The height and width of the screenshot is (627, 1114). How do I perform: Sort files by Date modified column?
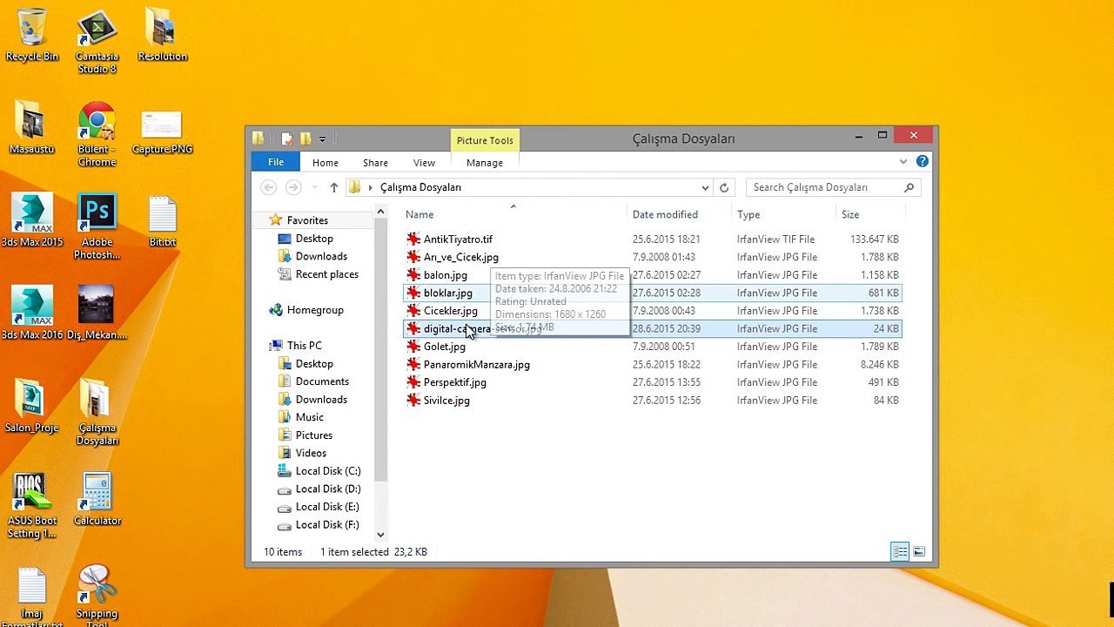tap(665, 214)
